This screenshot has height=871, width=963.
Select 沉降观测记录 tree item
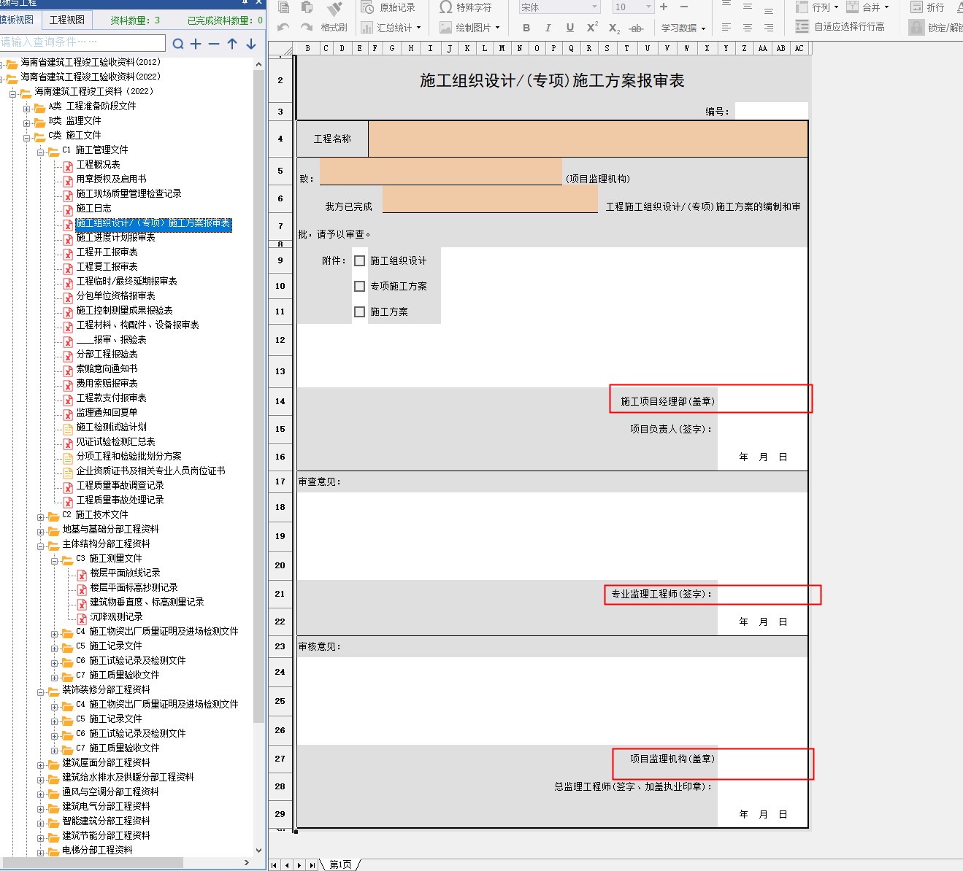coord(116,617)
